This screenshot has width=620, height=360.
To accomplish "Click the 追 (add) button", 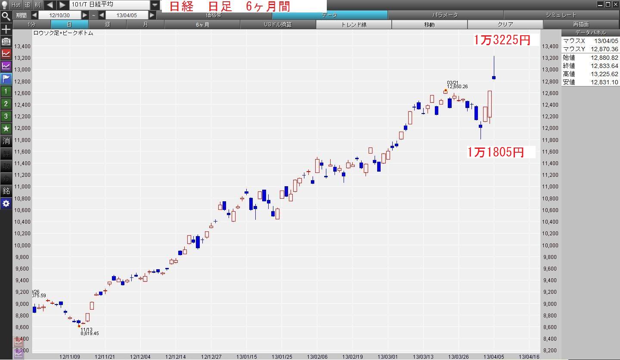I will [x=27, y=5].
